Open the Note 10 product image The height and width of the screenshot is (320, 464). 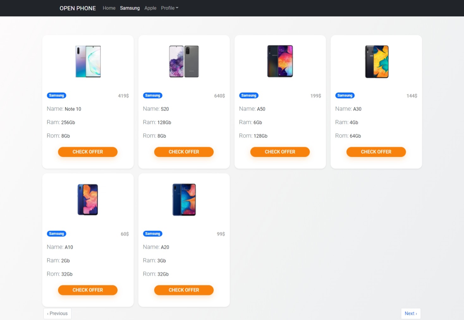88,61
